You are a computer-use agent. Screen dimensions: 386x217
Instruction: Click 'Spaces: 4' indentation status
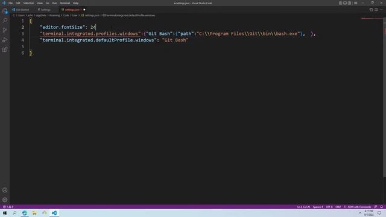point(318,207)
